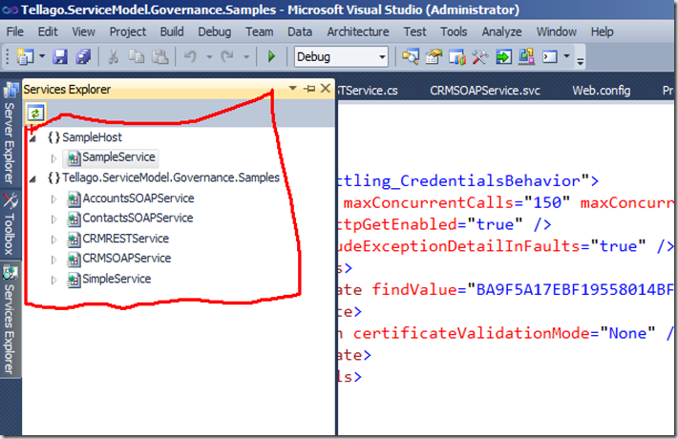Screen dimensions: 678x439
Task: Expand the CRMSOAPService tree node
Action: coord(53,260)
